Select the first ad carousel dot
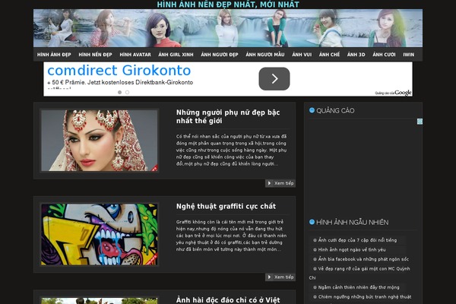Screen dimensions: 456x304 click(119, 92)
